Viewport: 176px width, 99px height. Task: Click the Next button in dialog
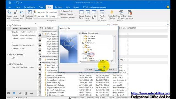point(100,69)
